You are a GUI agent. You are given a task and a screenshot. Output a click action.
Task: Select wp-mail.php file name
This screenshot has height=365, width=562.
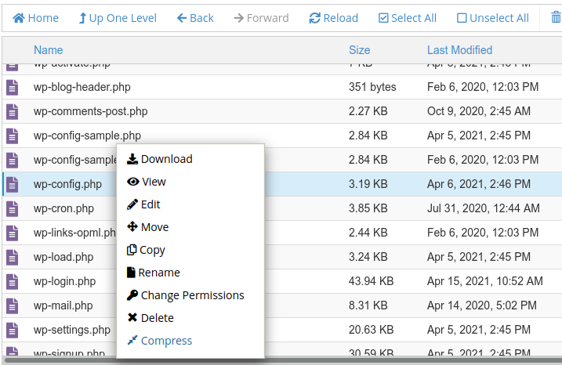[x=63, y=305]
